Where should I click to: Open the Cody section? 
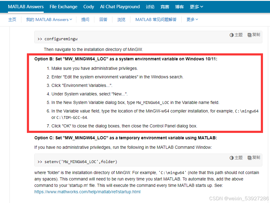pyautogui.click(x=89, y=6)
